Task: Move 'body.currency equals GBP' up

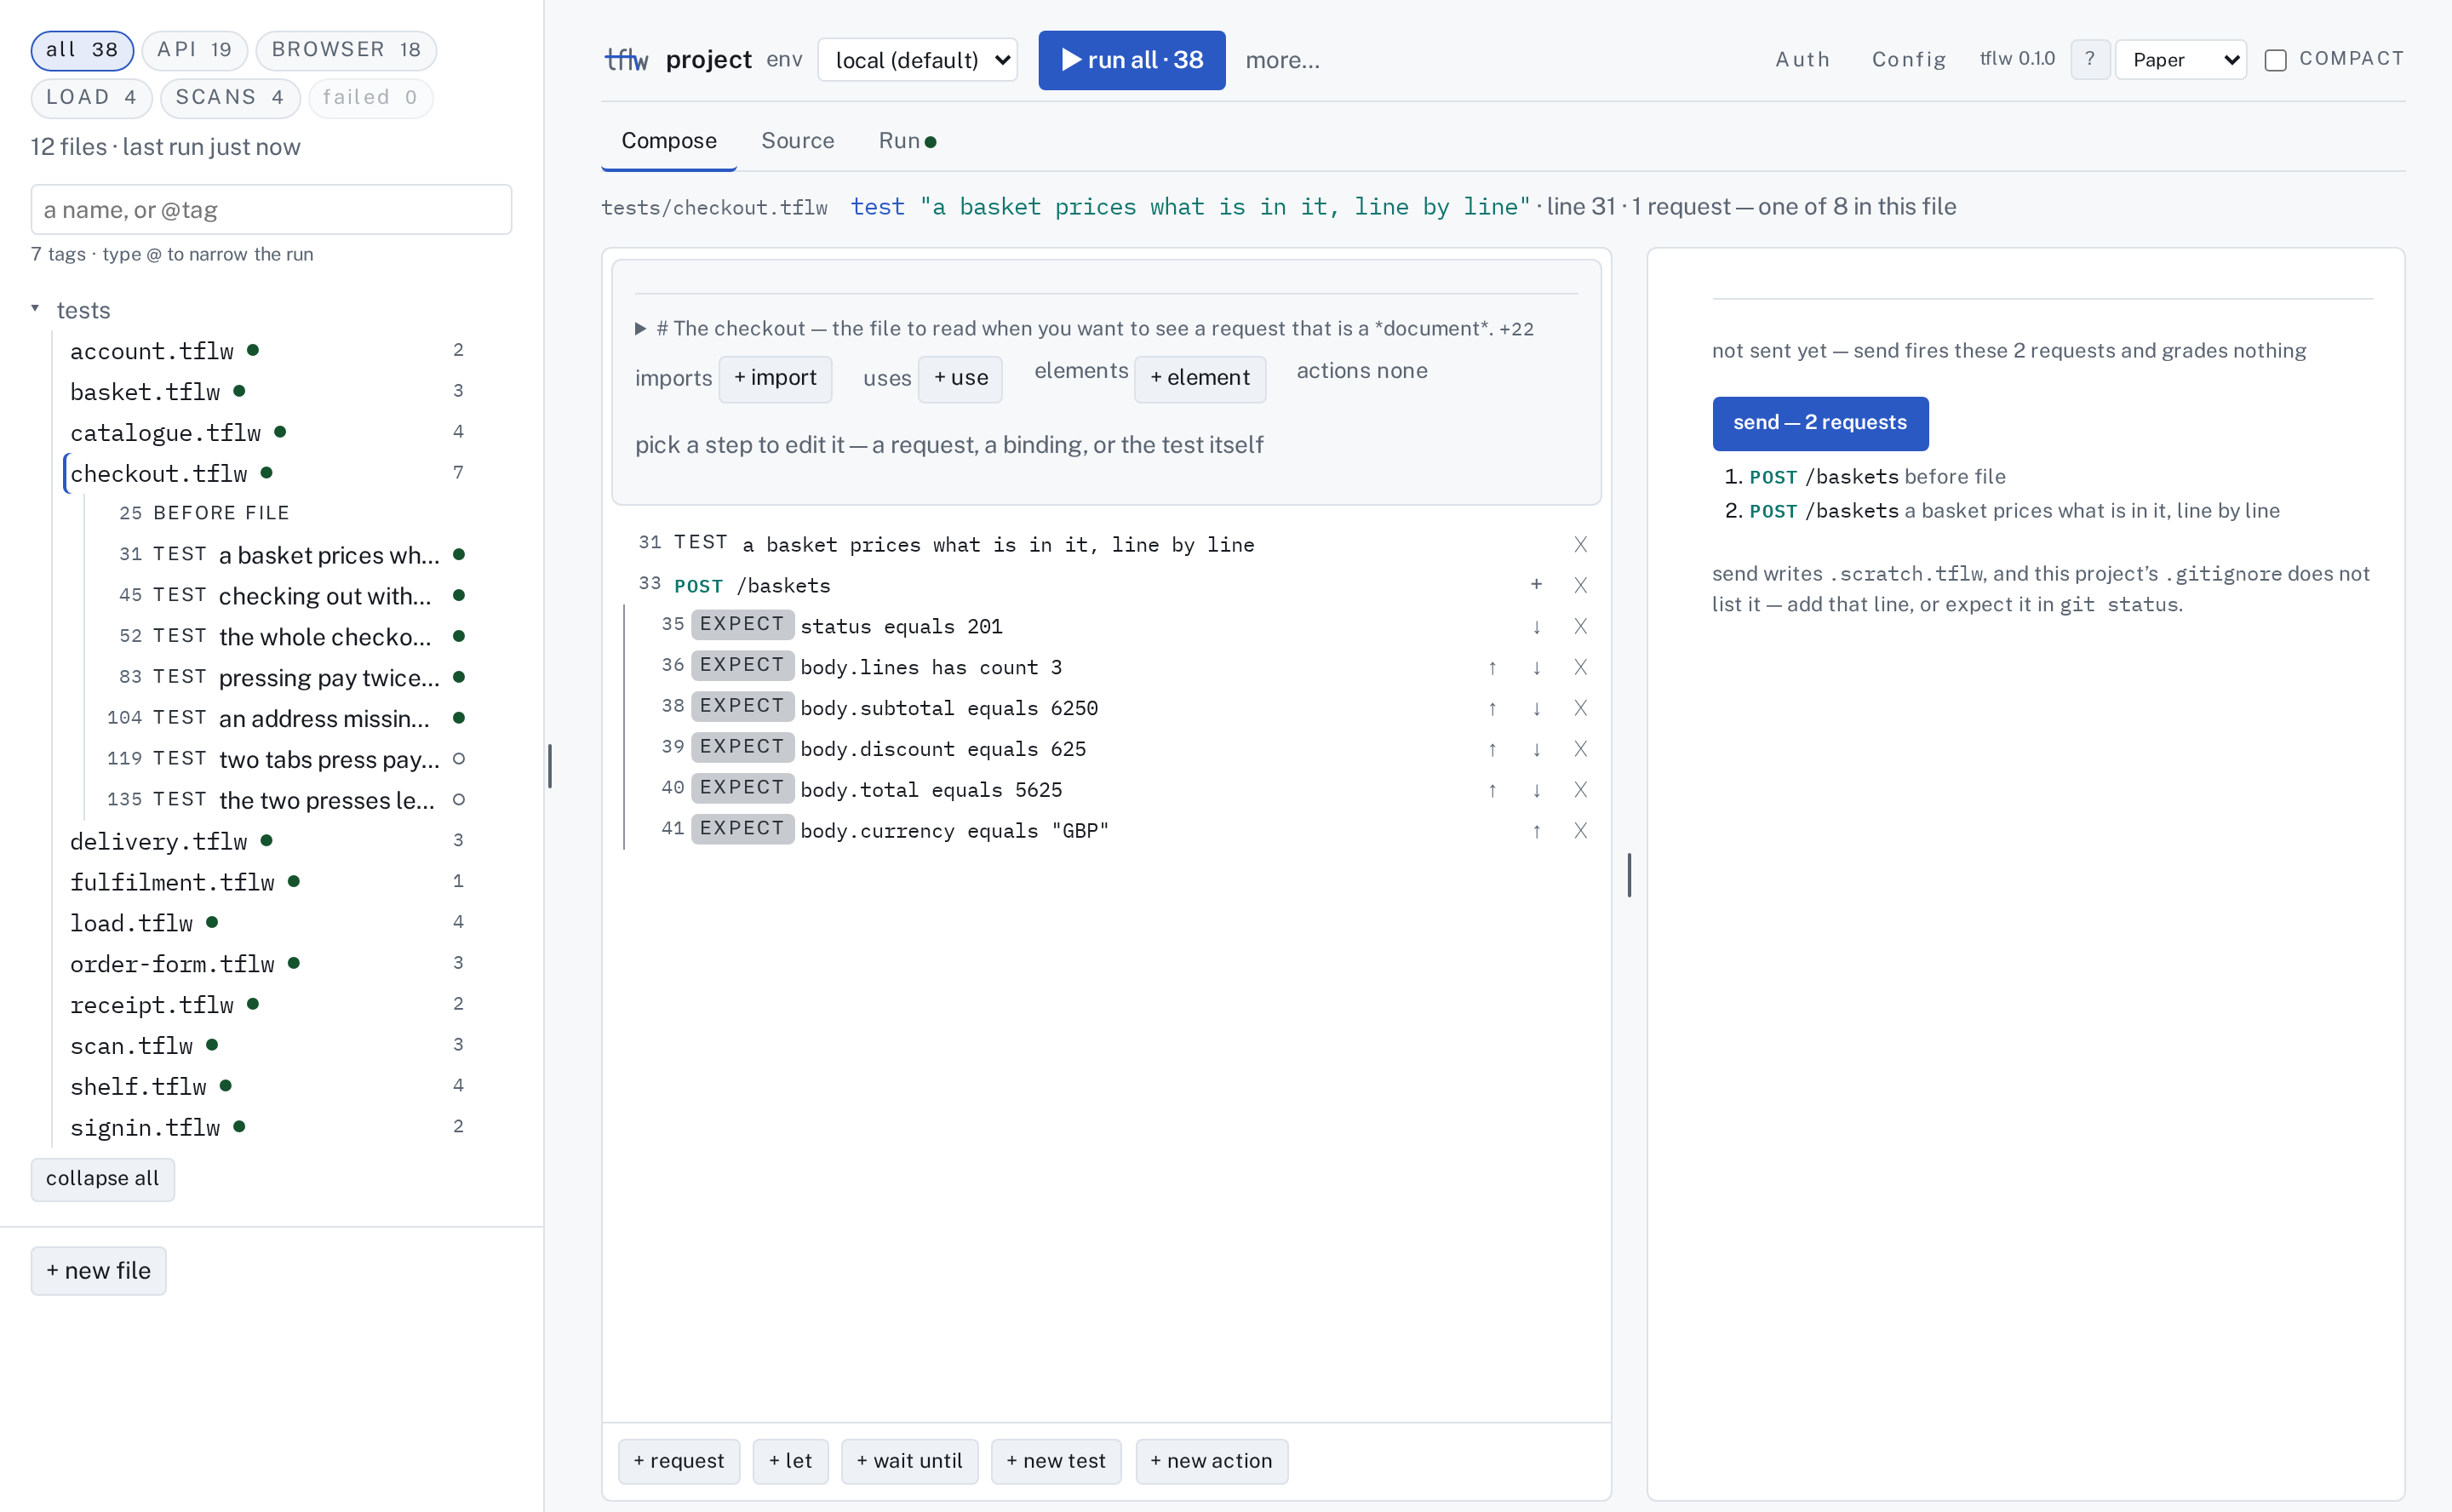Action: tap(1536, 832)
